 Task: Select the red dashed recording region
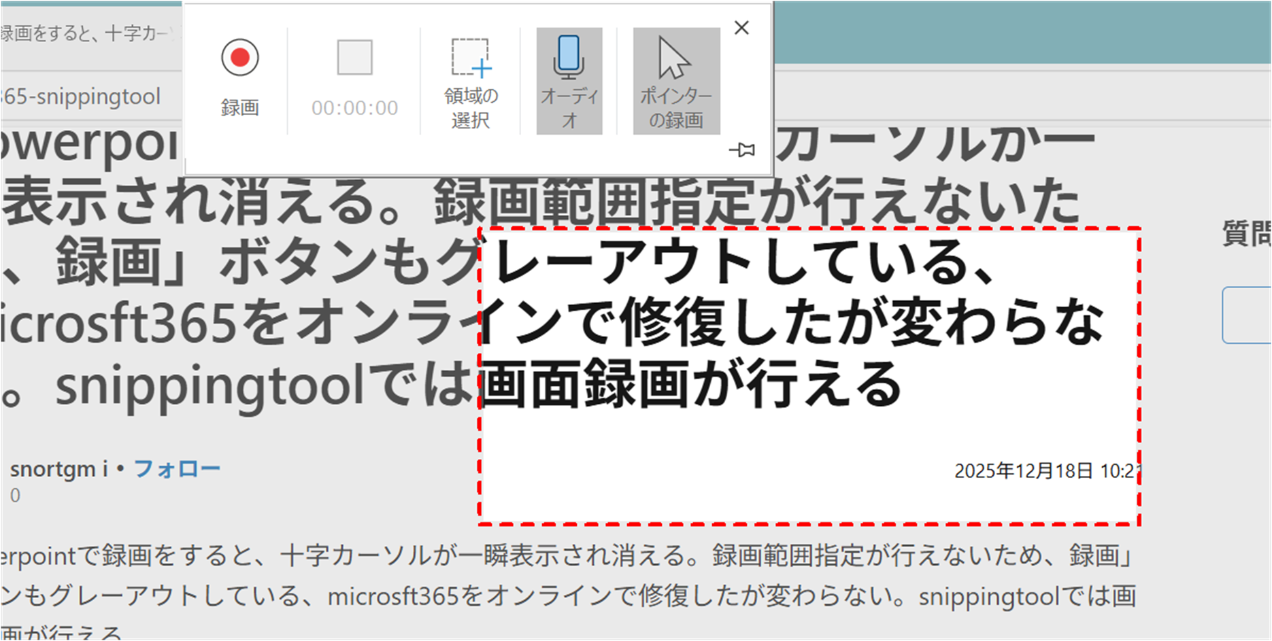point(809,374)
